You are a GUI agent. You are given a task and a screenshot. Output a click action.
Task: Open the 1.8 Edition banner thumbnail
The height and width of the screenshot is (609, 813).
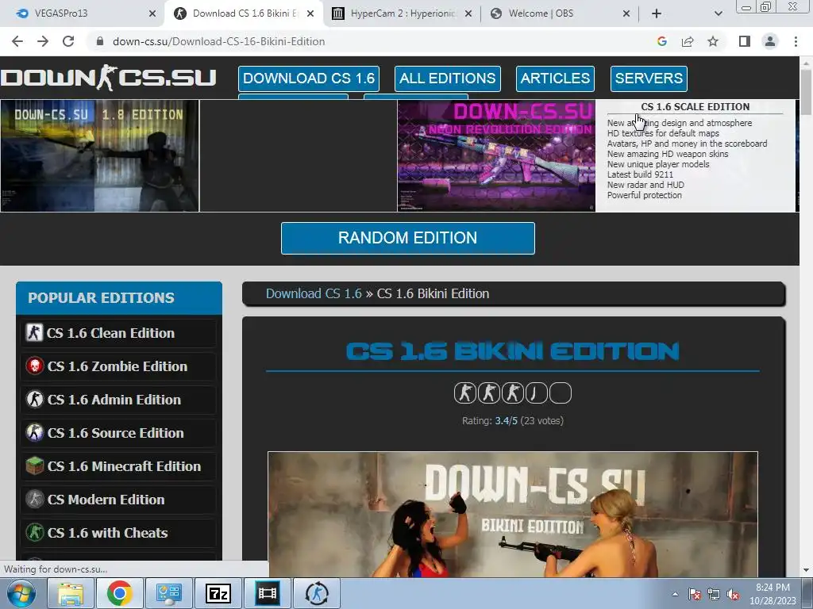[x=99, y=155]
